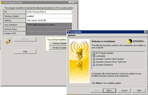Click the 'SAV version: 9.0.0.338' cell
This screenshot has height=95, width=148.
coord(49,21)
